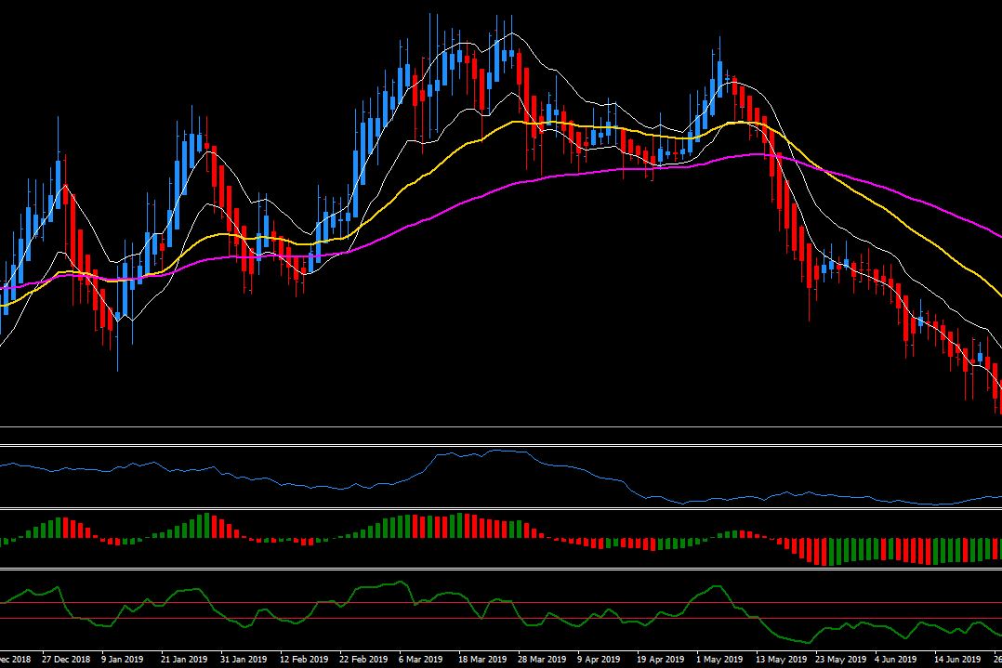Click the 14 Jun 2019 date label

pos(957,659)
